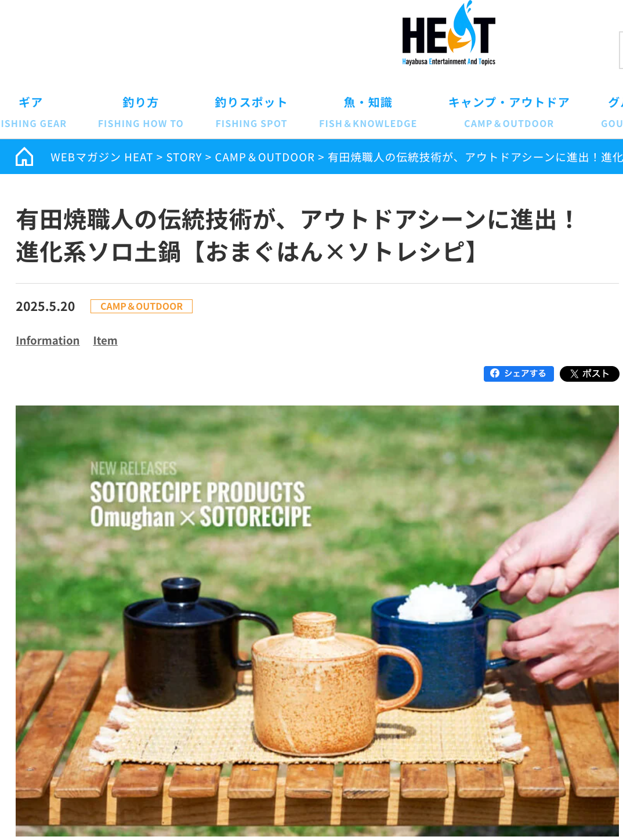Click the HEAT site logo
The width and height of the screenshot is (623, 840).
click(x=448, y=34)
